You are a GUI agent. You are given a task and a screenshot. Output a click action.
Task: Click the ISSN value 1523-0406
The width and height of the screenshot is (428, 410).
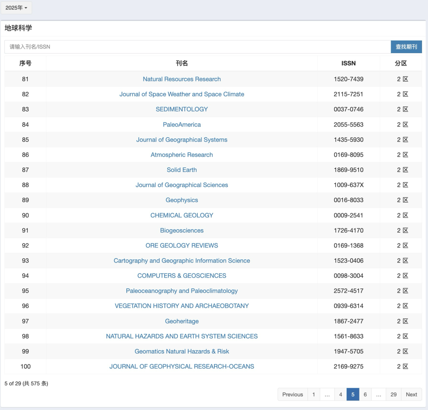(349, 261)
